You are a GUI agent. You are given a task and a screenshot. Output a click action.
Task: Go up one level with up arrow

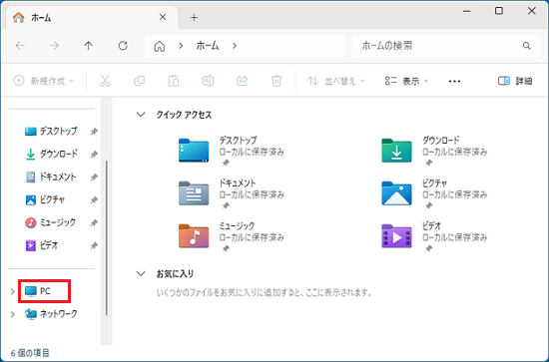pyautogui.click(x=88, y=46)
